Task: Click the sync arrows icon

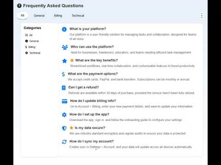Action: pos(64,142)
